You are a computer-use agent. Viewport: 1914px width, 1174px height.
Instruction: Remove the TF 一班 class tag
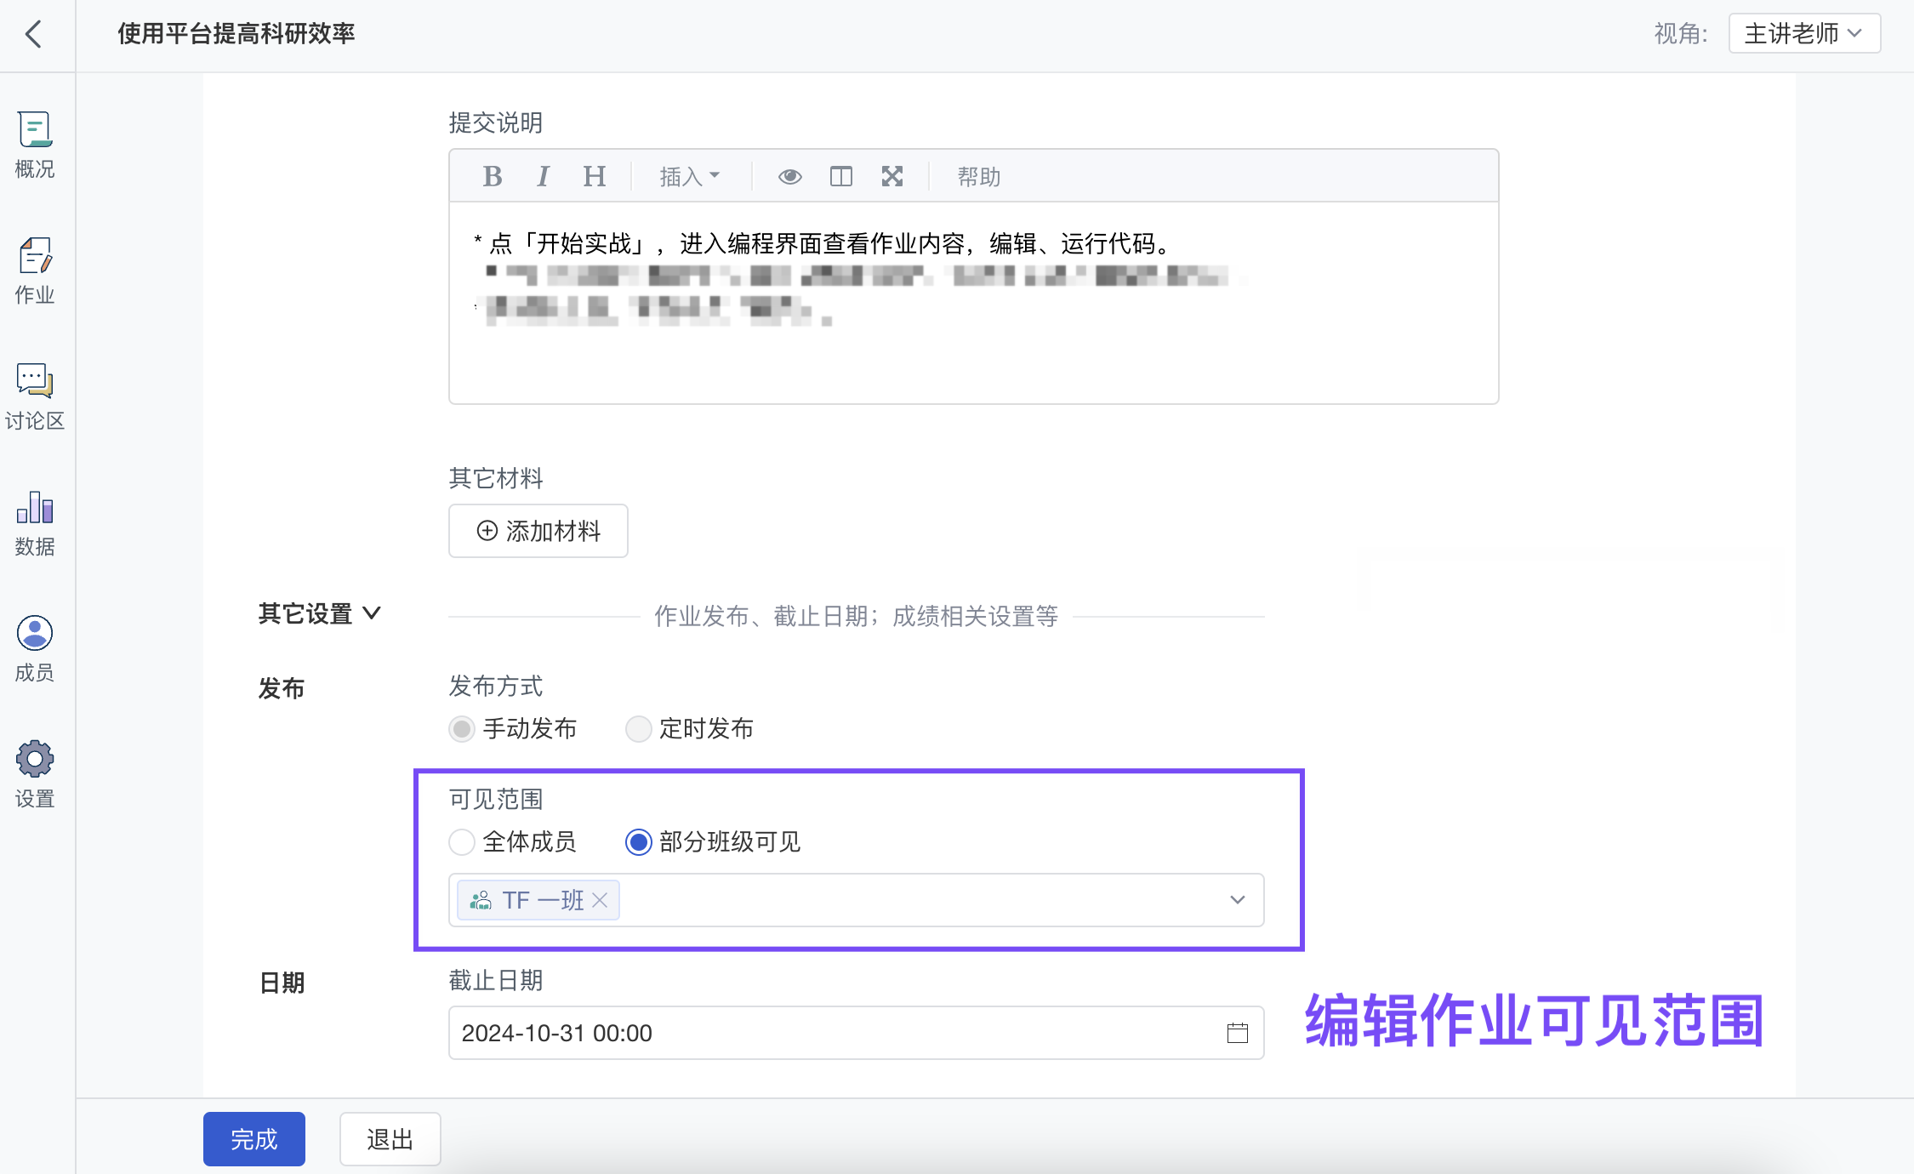click(x=600, y=900)
